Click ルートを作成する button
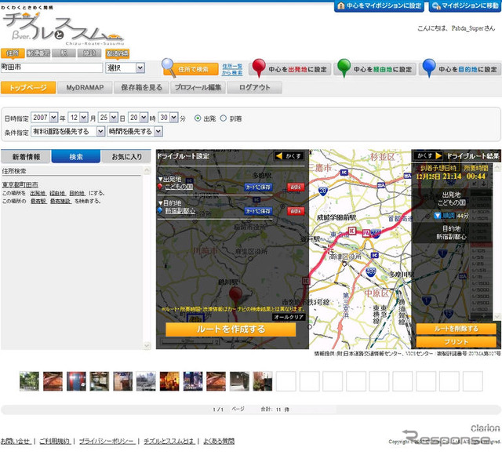502x455 pixels. (x=231, y=329)
